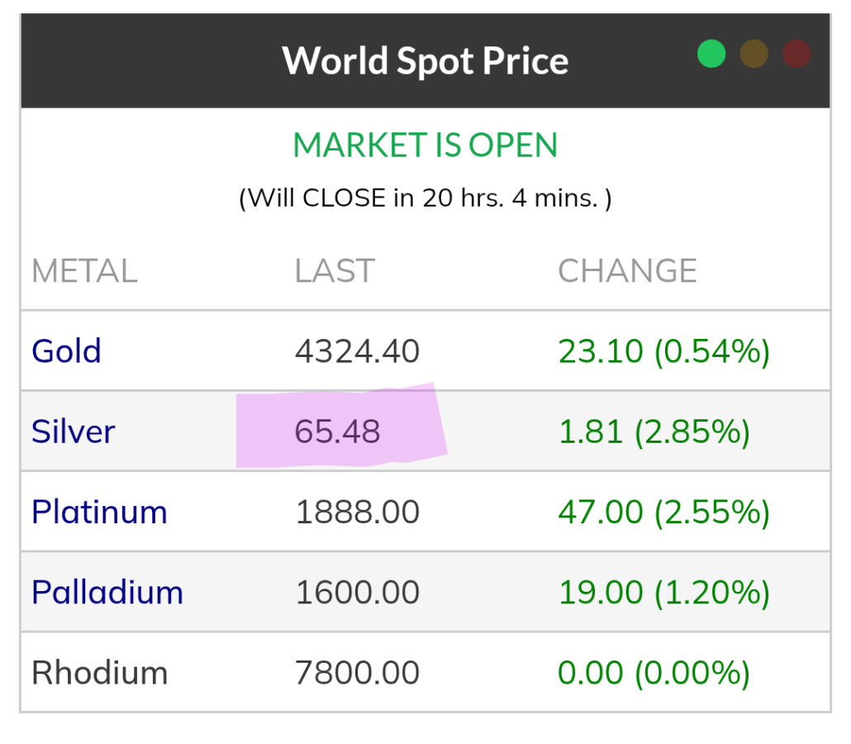Open the Palladium metal link

point(107,593)
